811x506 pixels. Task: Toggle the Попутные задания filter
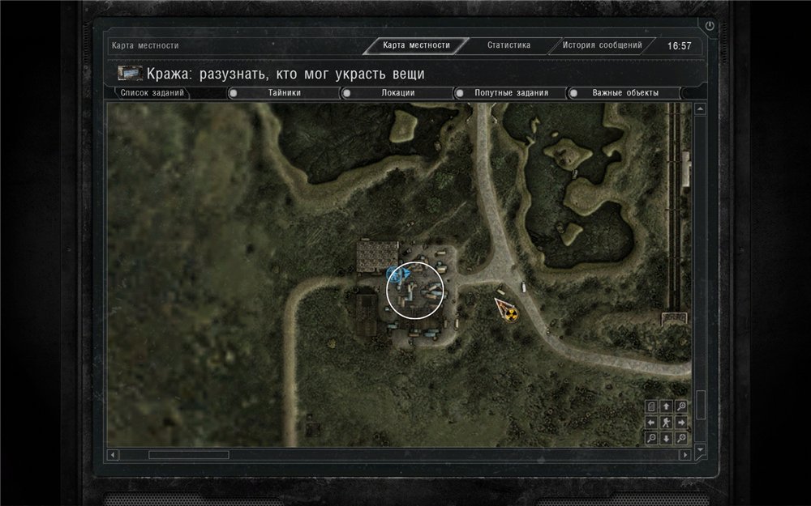(x=511, y=93)
